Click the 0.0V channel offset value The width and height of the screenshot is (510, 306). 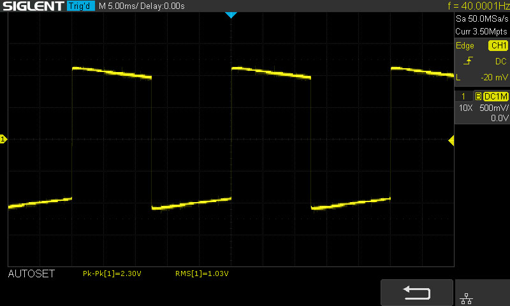[500, 118]
